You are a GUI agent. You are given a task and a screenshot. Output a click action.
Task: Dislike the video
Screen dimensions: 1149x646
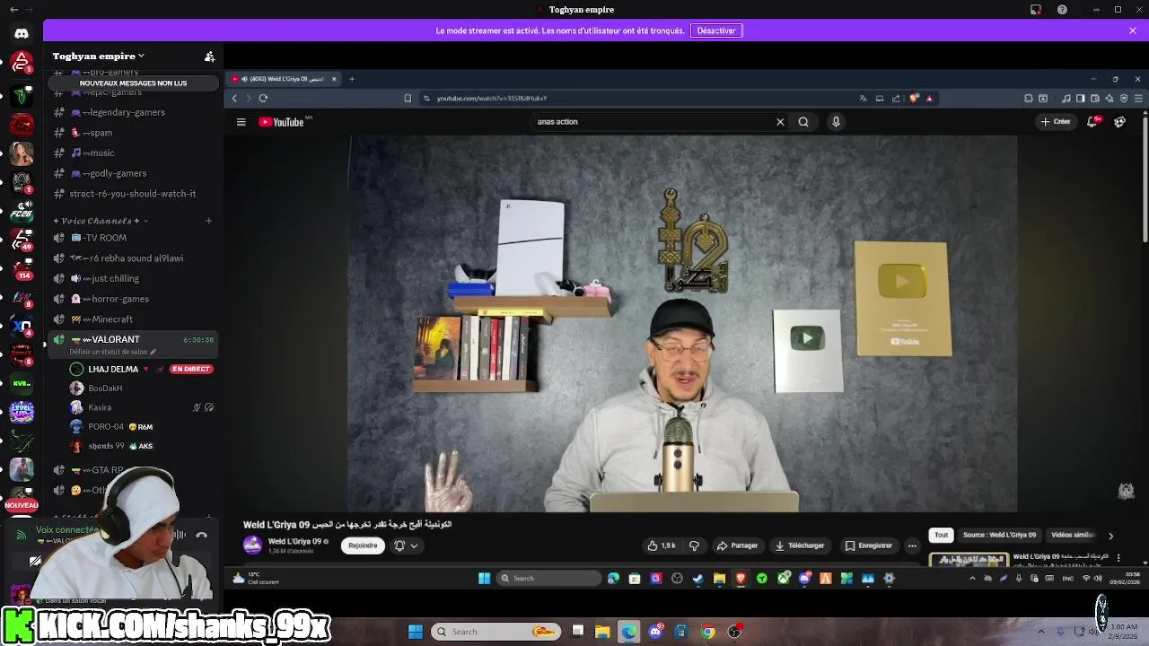coord(694,546)
